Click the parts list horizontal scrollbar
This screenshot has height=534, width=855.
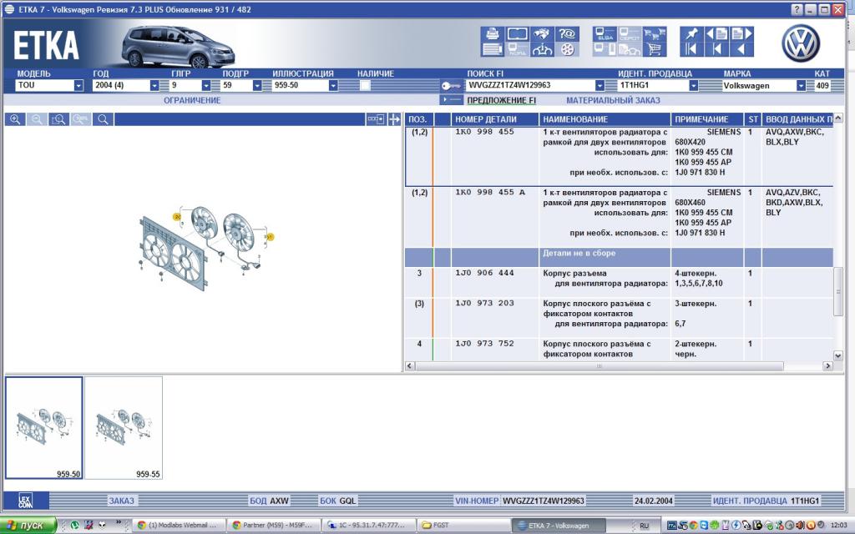[x=599, y=366]
